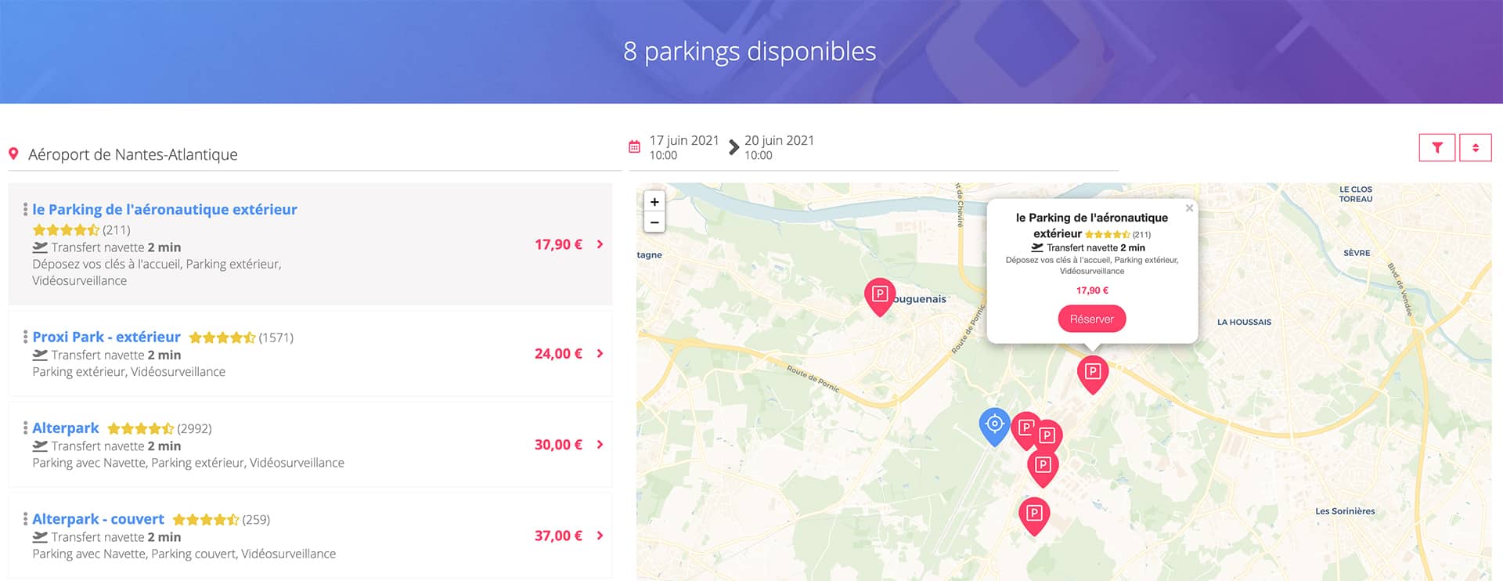This screenshot has width=1503, height=581.
Task: Open the Proxi Park - extérieur link
Action: click(x=106, y=337)
